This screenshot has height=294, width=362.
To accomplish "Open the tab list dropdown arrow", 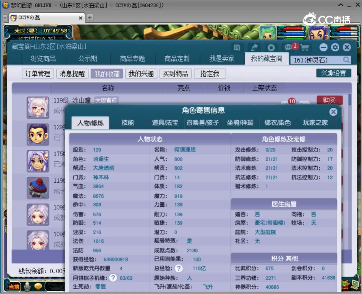I will (5, 18).
